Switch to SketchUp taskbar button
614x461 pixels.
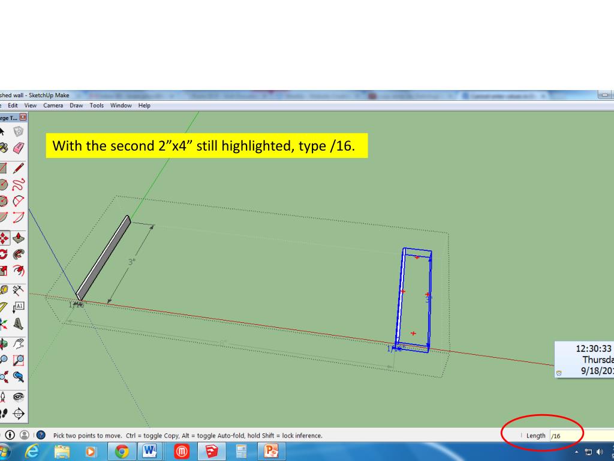tap(212, 451)
